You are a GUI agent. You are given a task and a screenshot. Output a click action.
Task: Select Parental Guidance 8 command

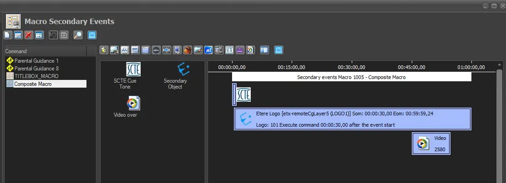[x=35, y=68]
